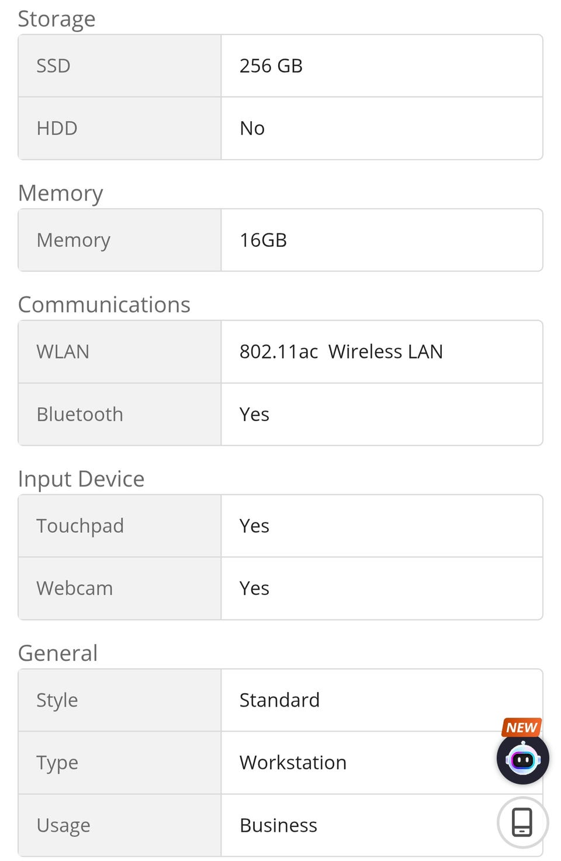Select the Workstation type value
Viewport: 561px width, 861px height.
pyautogui.click(x=293, y=763)
